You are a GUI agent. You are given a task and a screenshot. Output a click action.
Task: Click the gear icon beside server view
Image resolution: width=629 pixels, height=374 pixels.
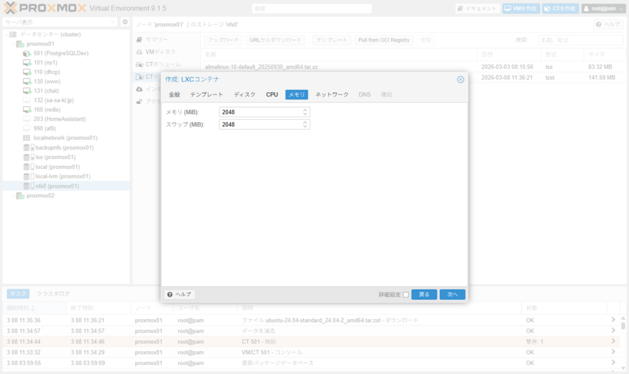(125, 22)
